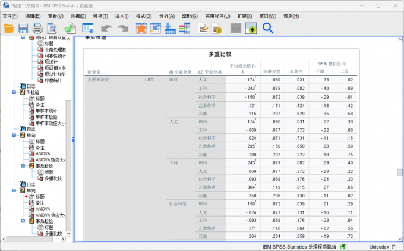404x251 pixels.
Task: Click the Open file folder icon
Action: pos(9,28)
